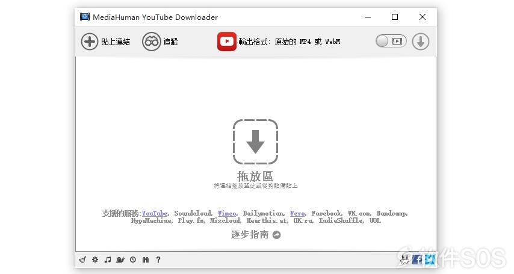
Task: Open settings with the gear icon
Action: [x=95, y=260]
